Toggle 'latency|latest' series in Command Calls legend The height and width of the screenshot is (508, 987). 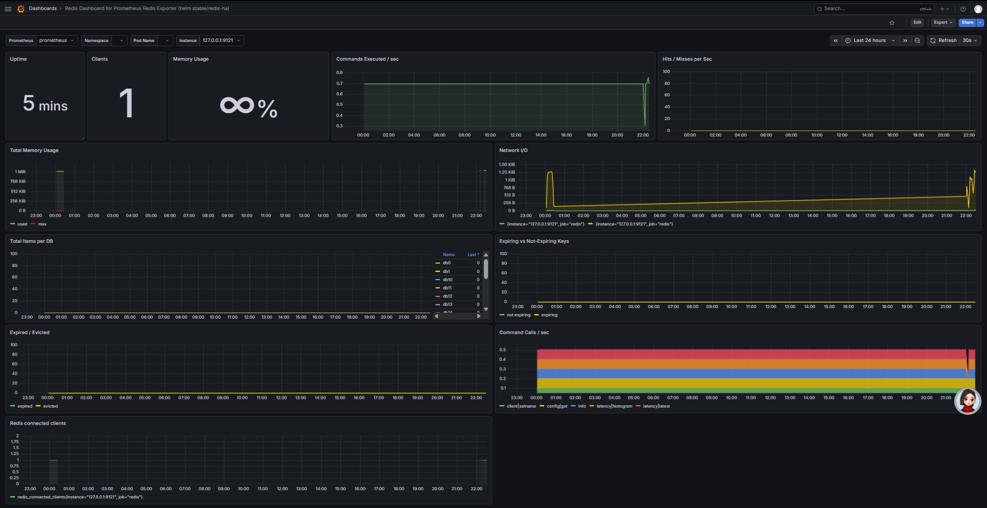pos(656,406)
